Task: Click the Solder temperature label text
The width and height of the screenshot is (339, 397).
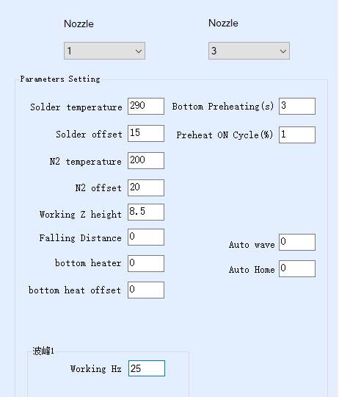Action: tap(76, 107)
